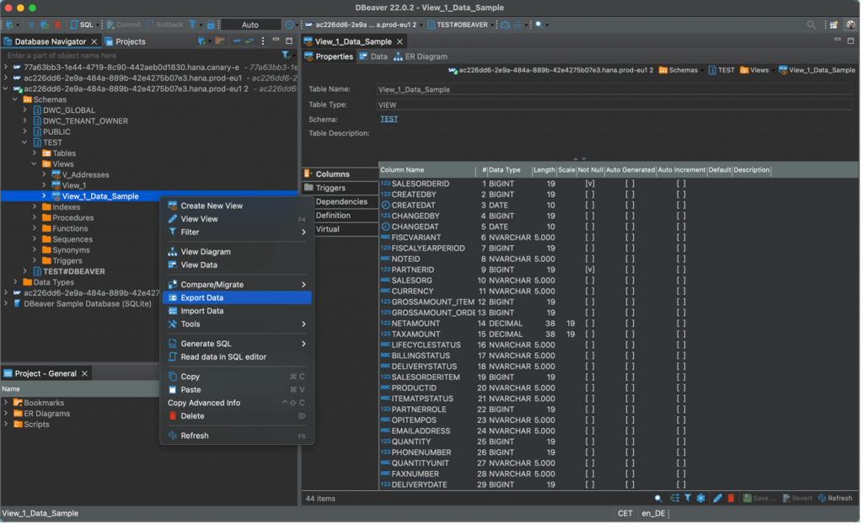Viewport: 863px width, 524px height.
Task: Expand the DWC_GLOBAL schema node
Action: tap(24, 110)
